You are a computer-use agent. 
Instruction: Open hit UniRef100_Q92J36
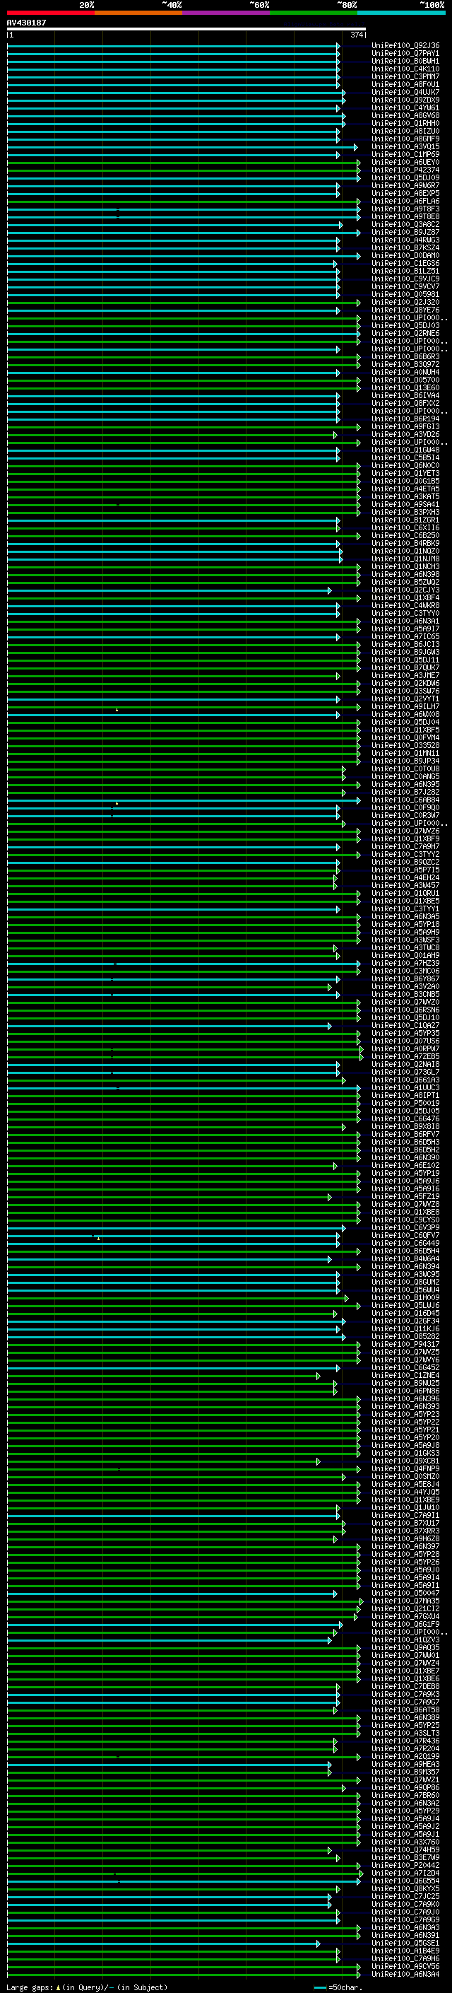[x=405, y=46]
